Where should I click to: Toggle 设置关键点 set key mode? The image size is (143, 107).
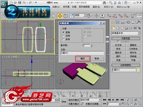74,104
